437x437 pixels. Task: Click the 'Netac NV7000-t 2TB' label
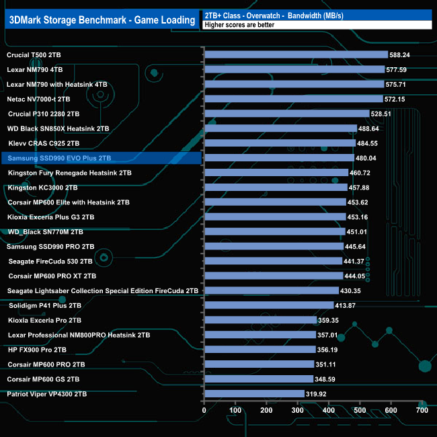[38, 100]
